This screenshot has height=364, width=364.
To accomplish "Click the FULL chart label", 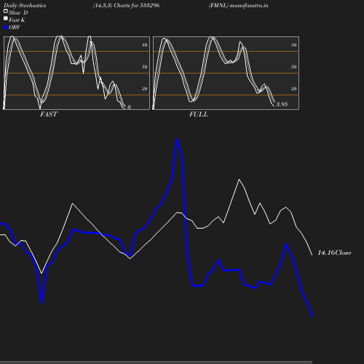I will pos(199,114).
